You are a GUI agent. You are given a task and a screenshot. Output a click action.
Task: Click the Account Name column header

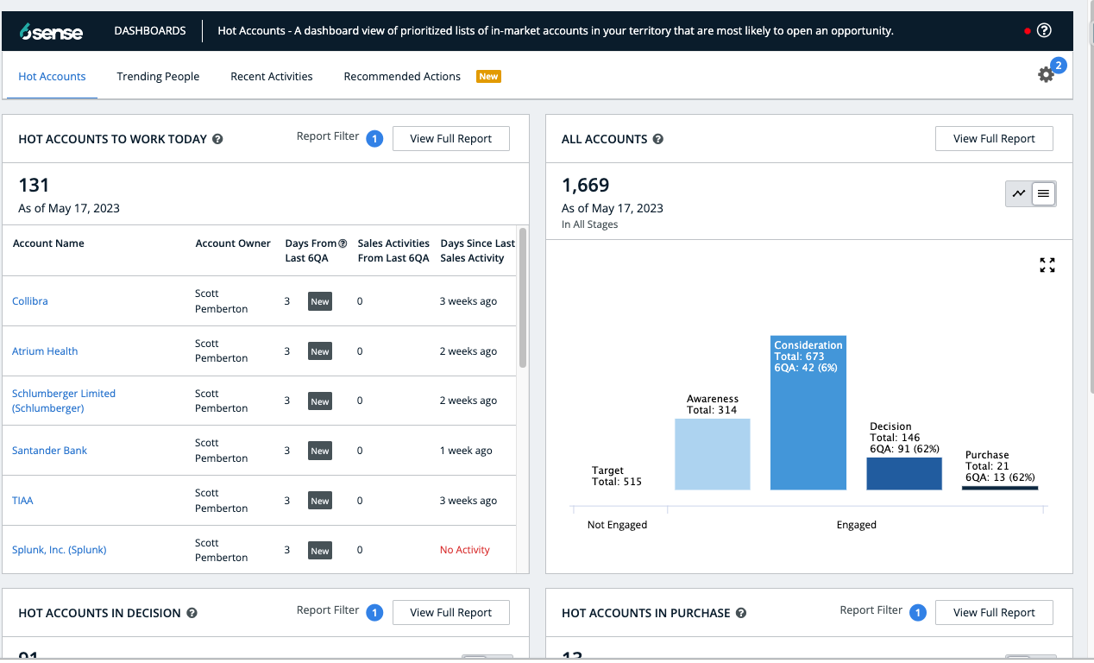point(48,243)
